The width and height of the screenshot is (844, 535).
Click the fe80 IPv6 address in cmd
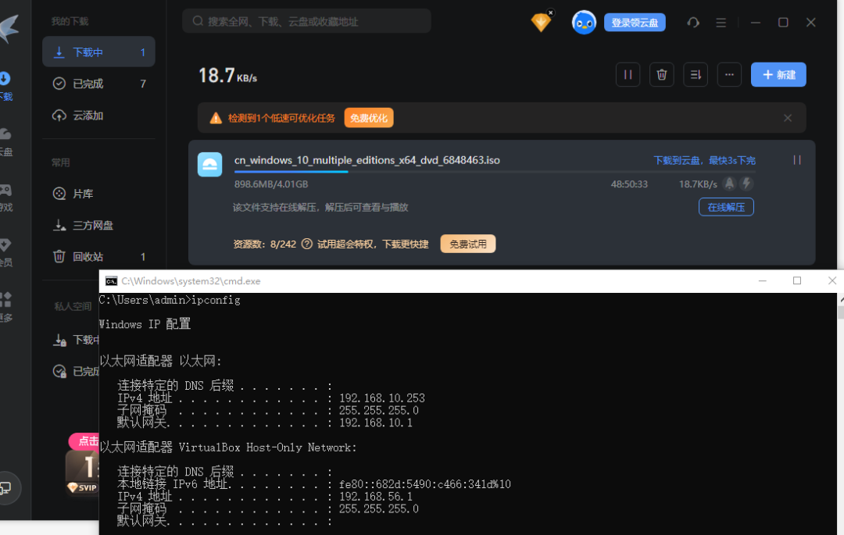pos(424,484)
